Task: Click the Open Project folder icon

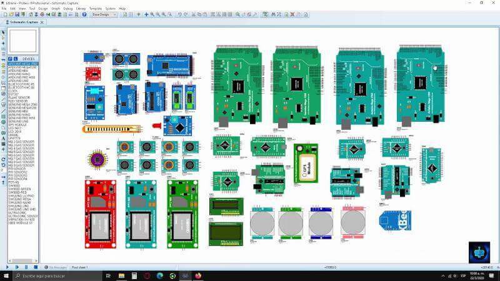Action: pyautogui.click(x=11, y=14)
